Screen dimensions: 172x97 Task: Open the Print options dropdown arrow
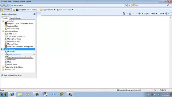pyautogui.click(x=142, y=13)
